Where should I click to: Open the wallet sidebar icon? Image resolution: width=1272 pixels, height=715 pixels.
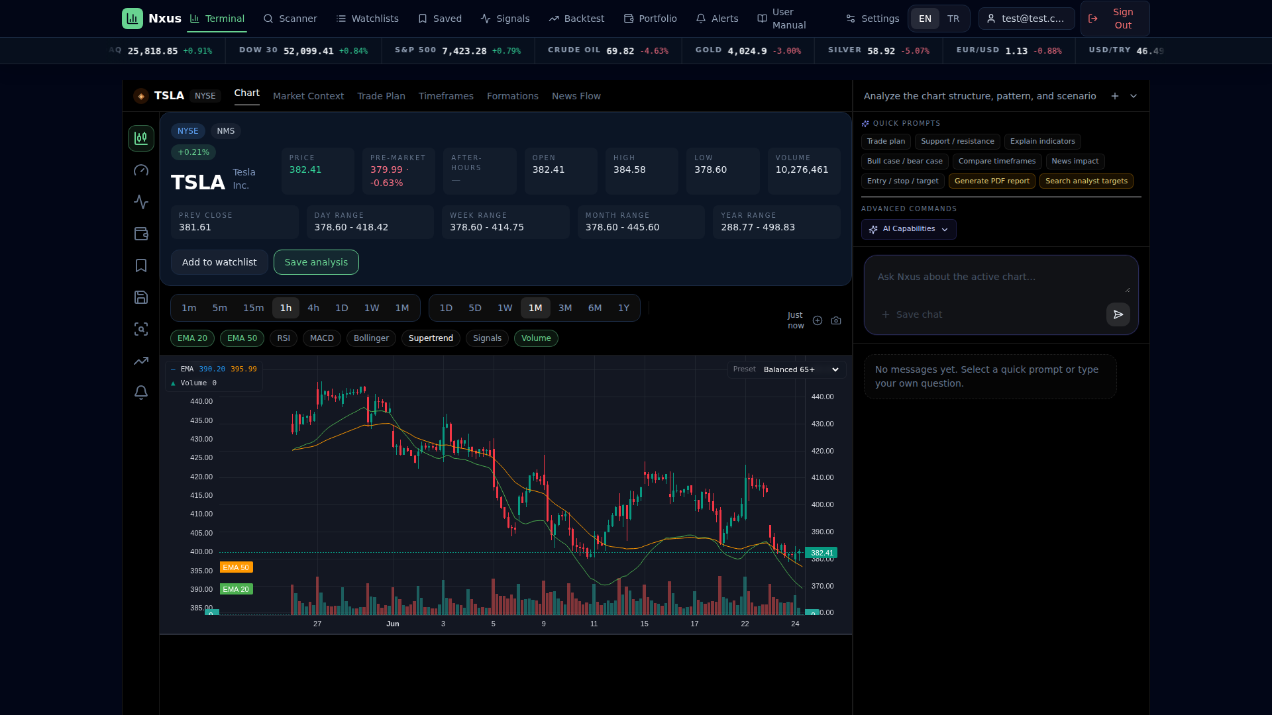(x=141, y=234)
